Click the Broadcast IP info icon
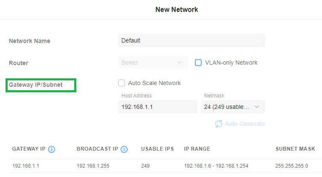Viewport: 322px width, 177px height. click(x=124, y=149)
